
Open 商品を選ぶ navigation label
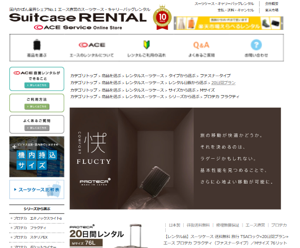37,55
